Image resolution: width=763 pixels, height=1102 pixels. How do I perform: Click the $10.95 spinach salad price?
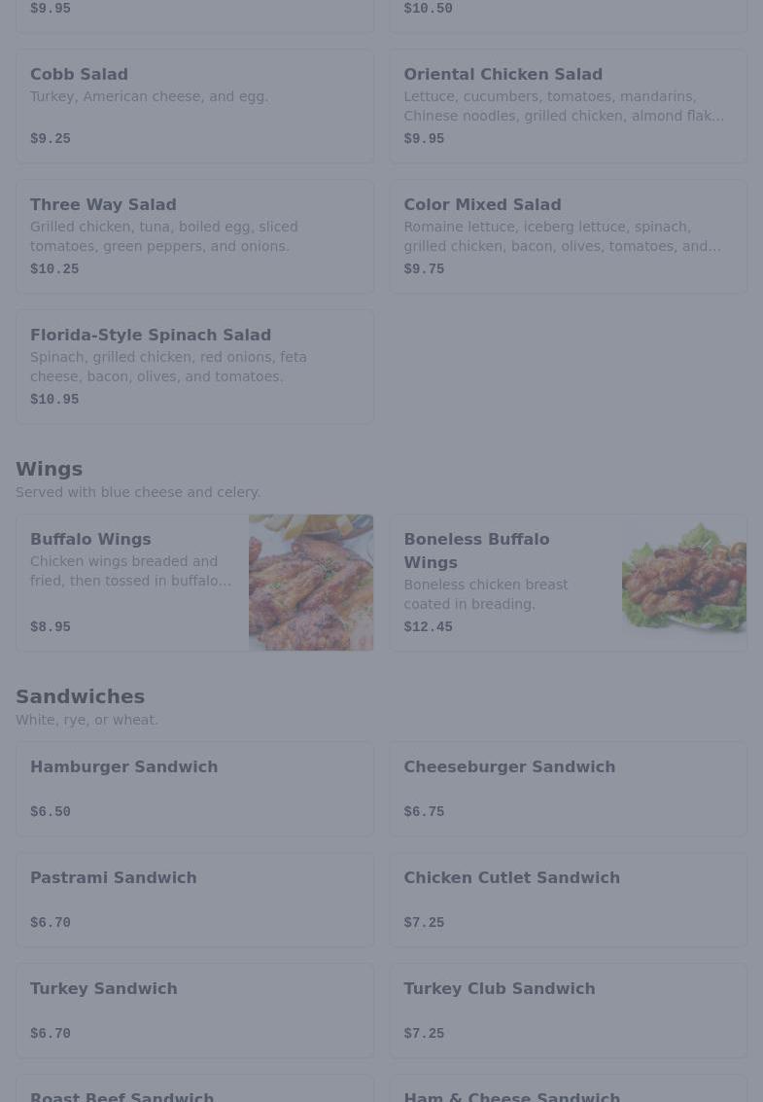pos(54,399)
